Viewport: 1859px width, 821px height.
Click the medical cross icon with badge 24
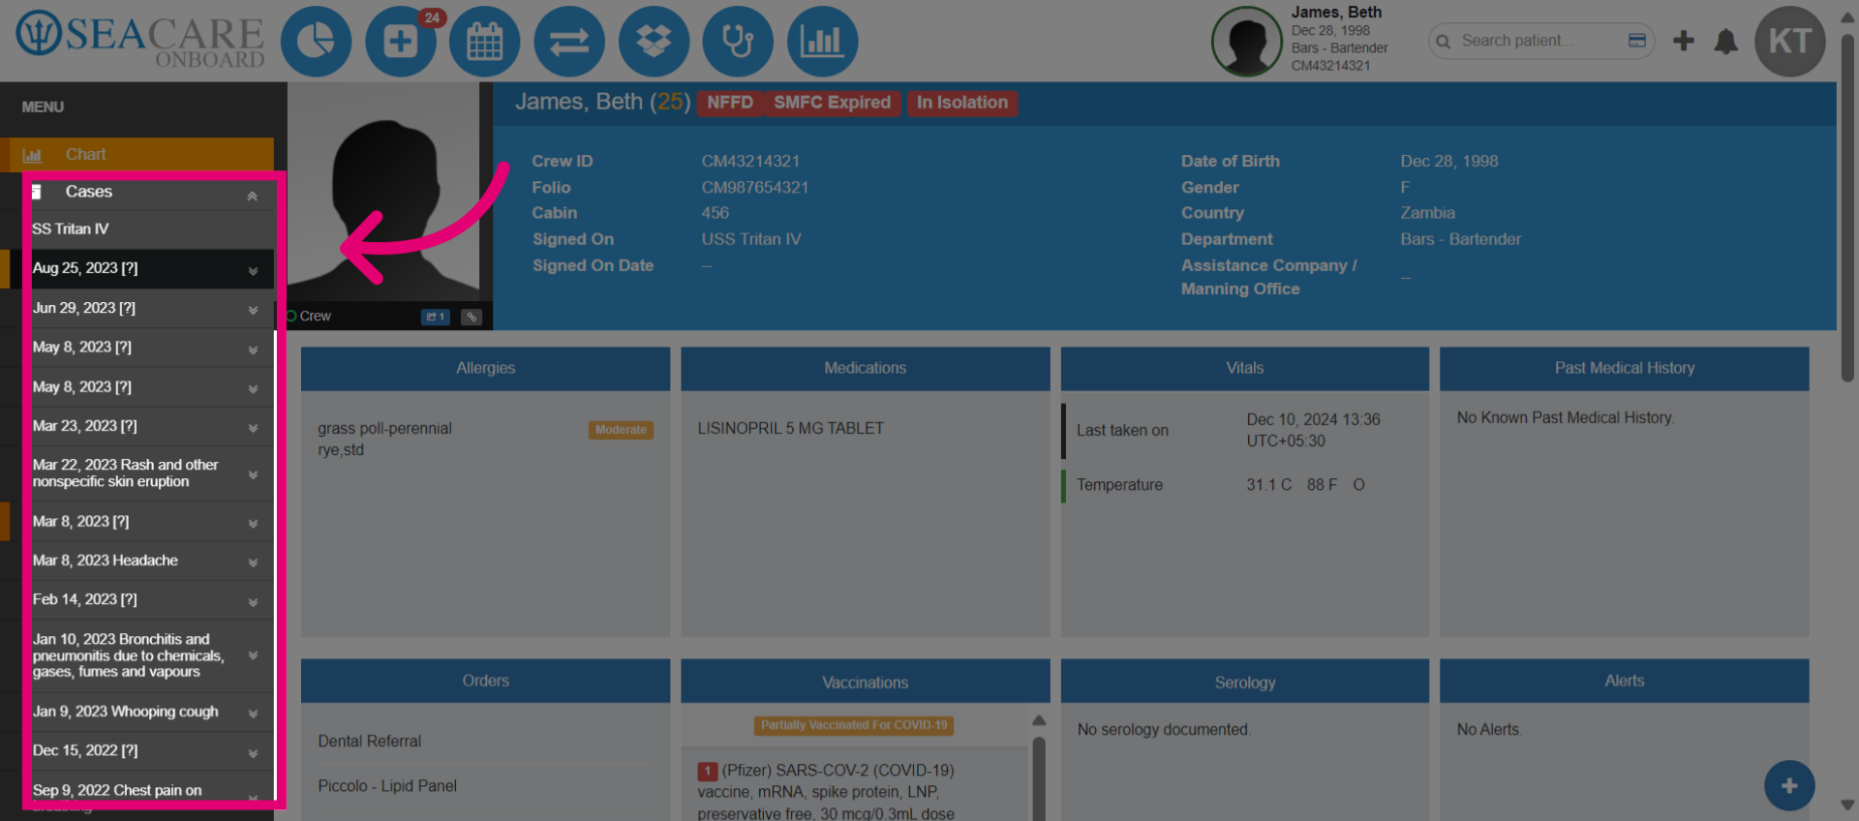pos(400,42)
